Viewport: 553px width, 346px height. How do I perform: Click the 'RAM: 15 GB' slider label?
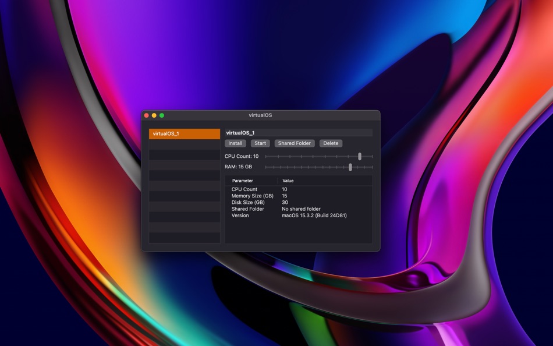coord(239,167)
